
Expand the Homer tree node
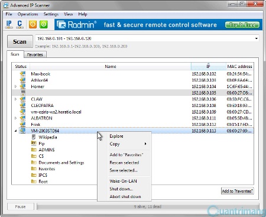(16, 86)
